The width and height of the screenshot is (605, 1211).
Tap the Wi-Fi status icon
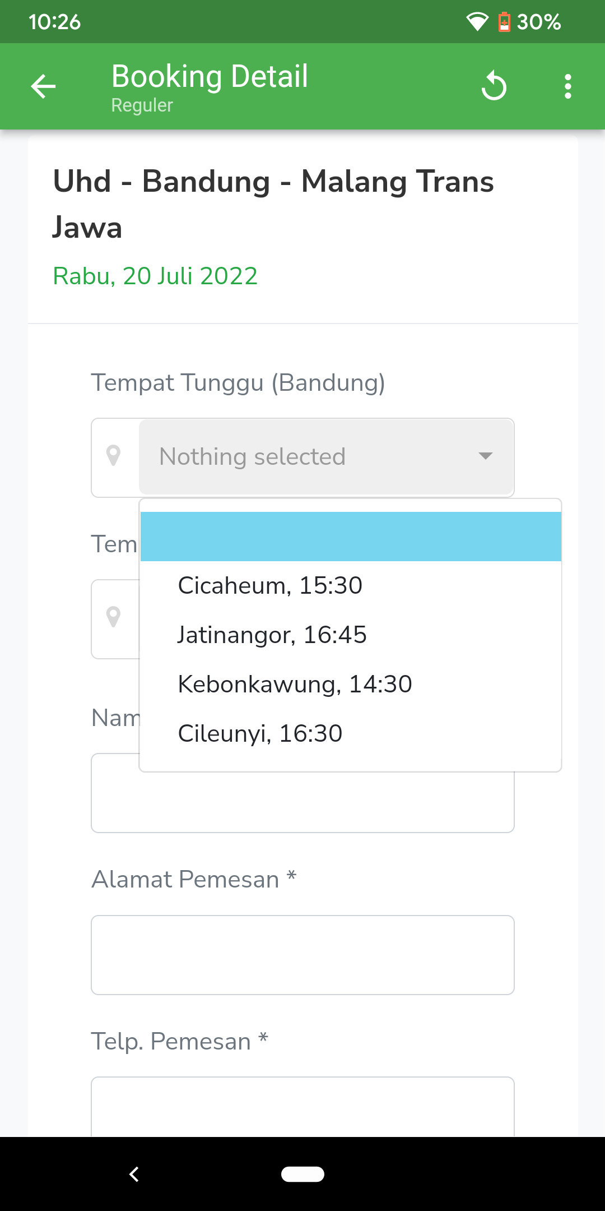[x=477, y=22]
